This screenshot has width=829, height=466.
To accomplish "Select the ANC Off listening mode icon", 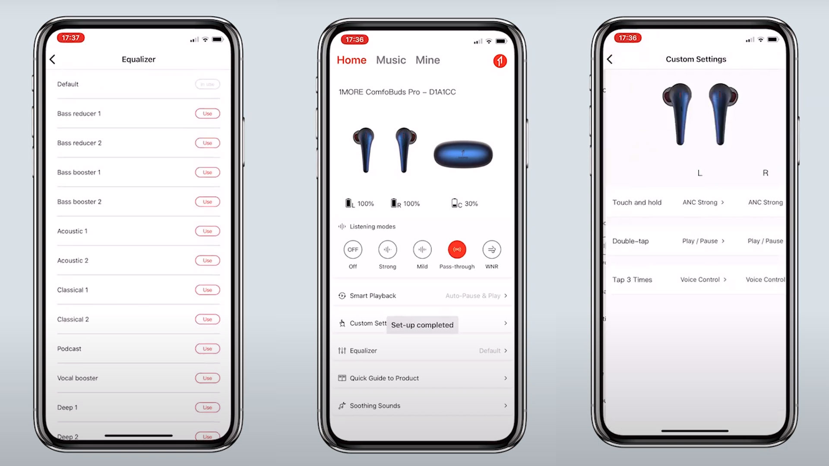I will (x=352, y=249).
